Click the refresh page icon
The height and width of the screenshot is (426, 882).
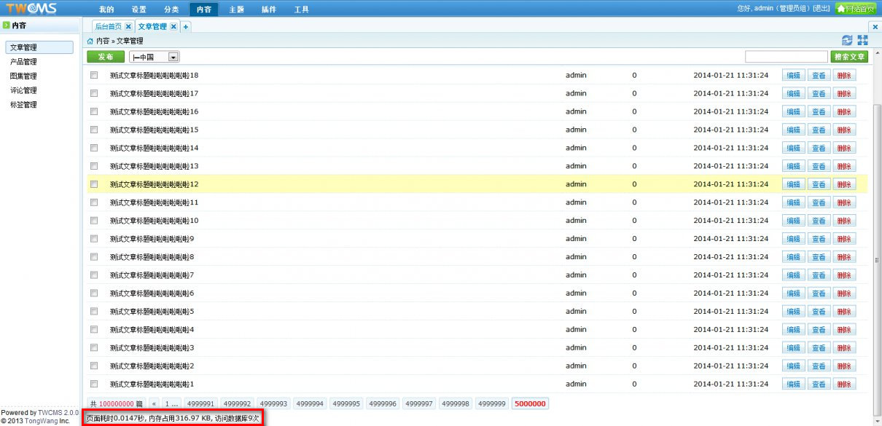[846, 41]
